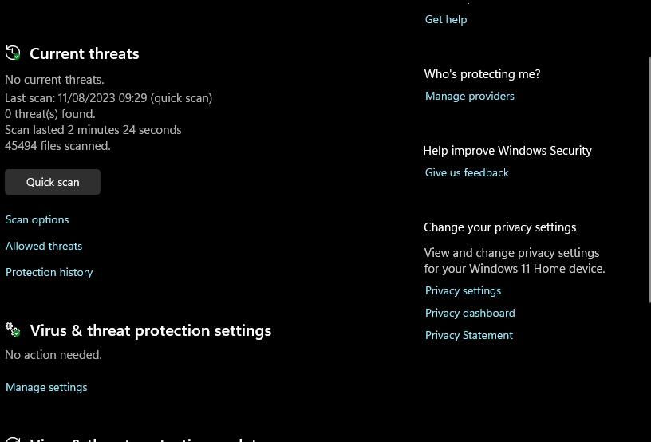Start a Quick scan
The width and height of the screenshot is (651, 442).
(53, 182)
